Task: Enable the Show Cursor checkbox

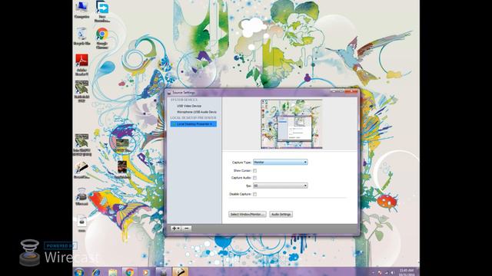Action: [254, 171]
